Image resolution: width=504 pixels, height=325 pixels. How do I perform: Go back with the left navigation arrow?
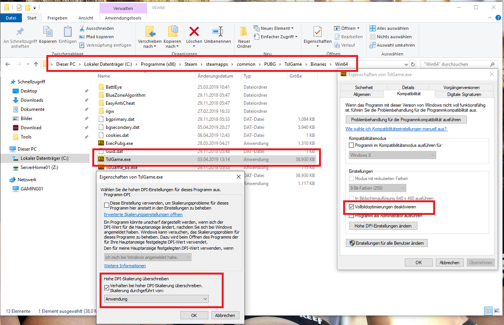(x=8, y=64)
